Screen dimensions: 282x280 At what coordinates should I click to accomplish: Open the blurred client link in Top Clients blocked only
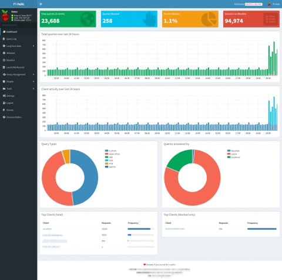[x=175, y=229]
